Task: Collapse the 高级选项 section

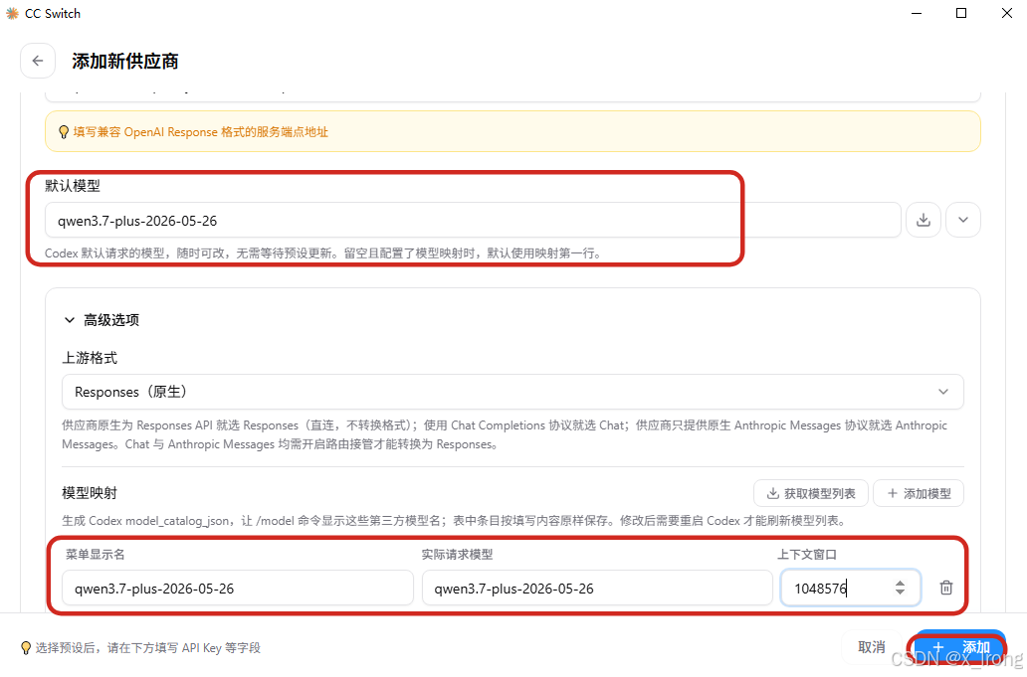Action: [x=102, y=320]
